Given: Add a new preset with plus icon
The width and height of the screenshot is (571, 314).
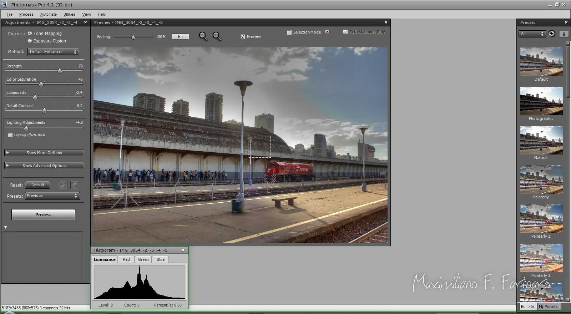Looking at the screenshot, I should pyautogui.click(x=552, y=34).
